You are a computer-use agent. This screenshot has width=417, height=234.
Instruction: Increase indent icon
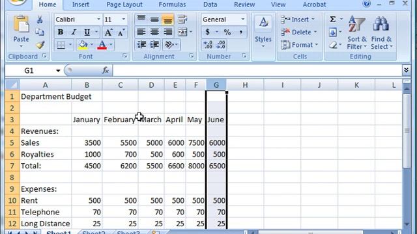(x=154, y=45)
